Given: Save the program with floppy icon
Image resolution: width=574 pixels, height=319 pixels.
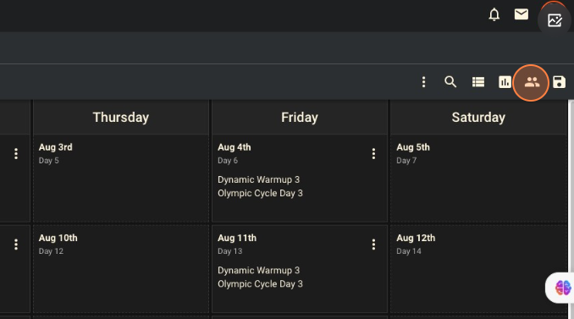Looking at the screenshot, I should [559, 82].
